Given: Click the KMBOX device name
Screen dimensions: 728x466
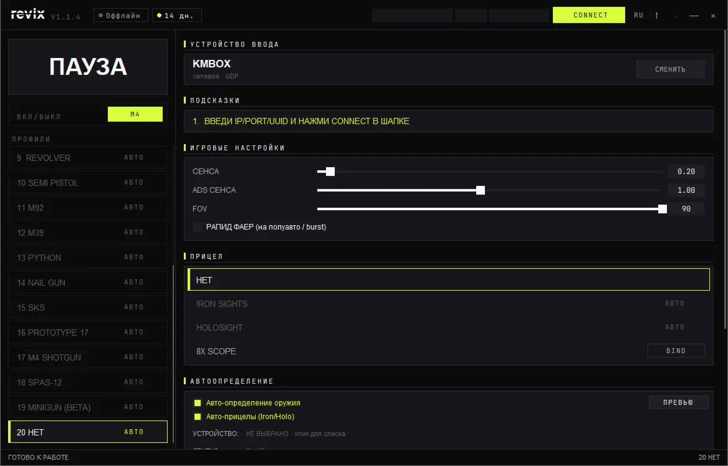Looking at the screenshot, I should (x=212, y=64).
